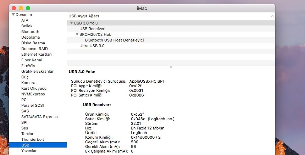305x155 pixels.
Task: Select Kamera in the sidebar
Action: (28, 83)
